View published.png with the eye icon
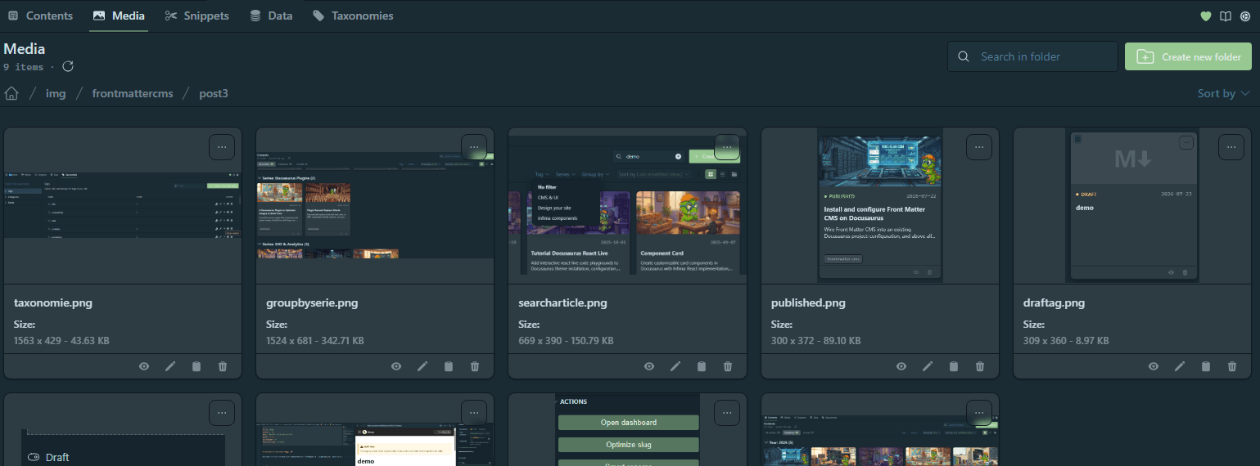The image size is (1260, 466). tap(901, 366)
